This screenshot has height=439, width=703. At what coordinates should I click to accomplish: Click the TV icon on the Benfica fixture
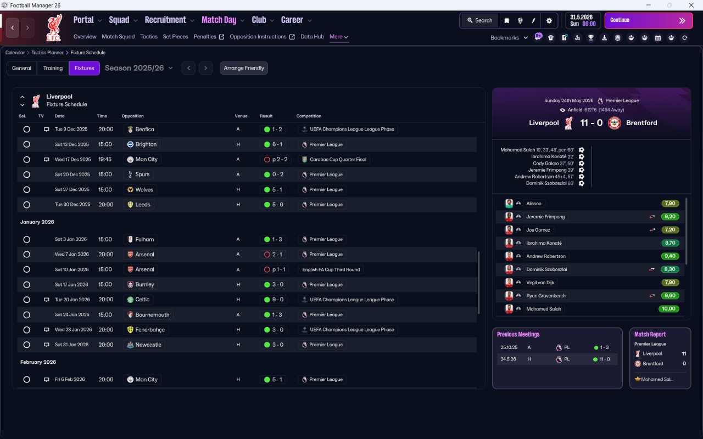pyautogui.click(x=47, y=130)
